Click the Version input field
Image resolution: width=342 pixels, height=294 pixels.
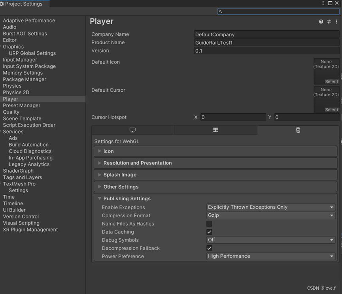266,51
